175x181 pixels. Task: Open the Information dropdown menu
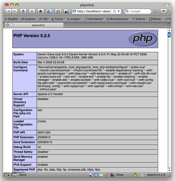pyautogui.click(x=94, y=19)
